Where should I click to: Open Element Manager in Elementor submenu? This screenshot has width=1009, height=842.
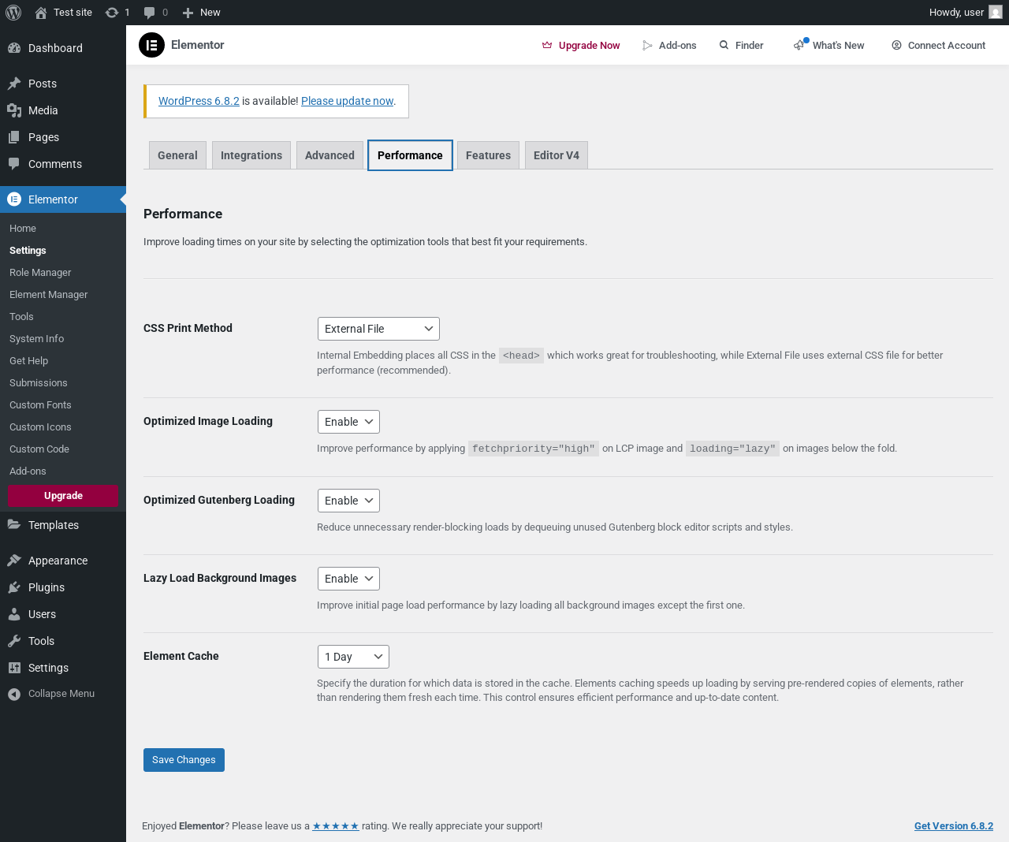[x=49, y=295]
